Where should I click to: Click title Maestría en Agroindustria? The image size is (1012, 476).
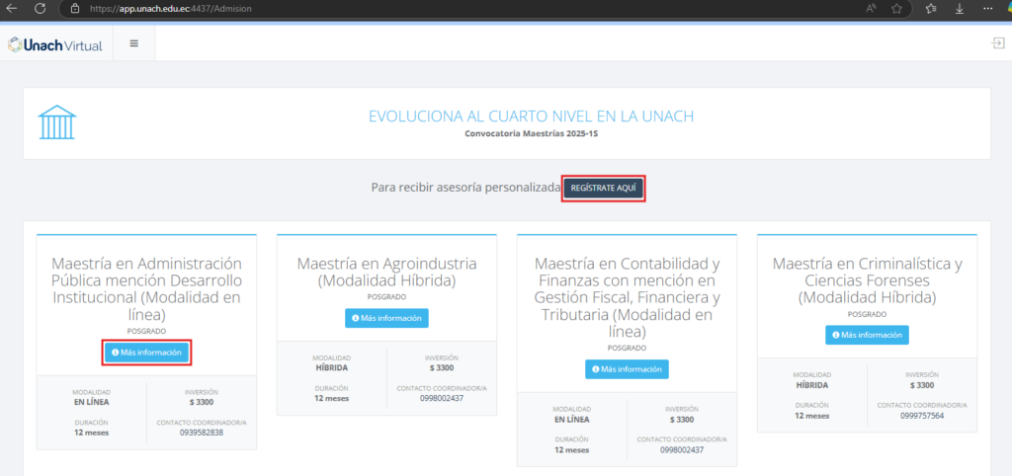coord(386,273)
